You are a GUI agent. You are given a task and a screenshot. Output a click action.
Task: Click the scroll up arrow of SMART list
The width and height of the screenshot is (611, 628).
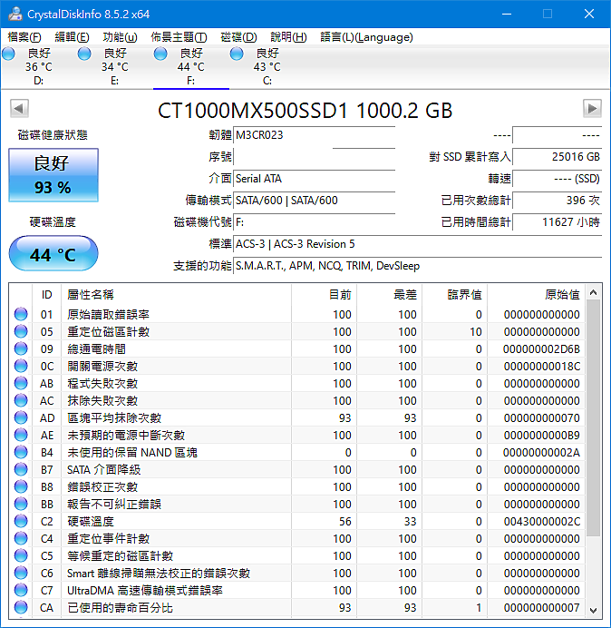pyautogui.click(x=594, y=293)
